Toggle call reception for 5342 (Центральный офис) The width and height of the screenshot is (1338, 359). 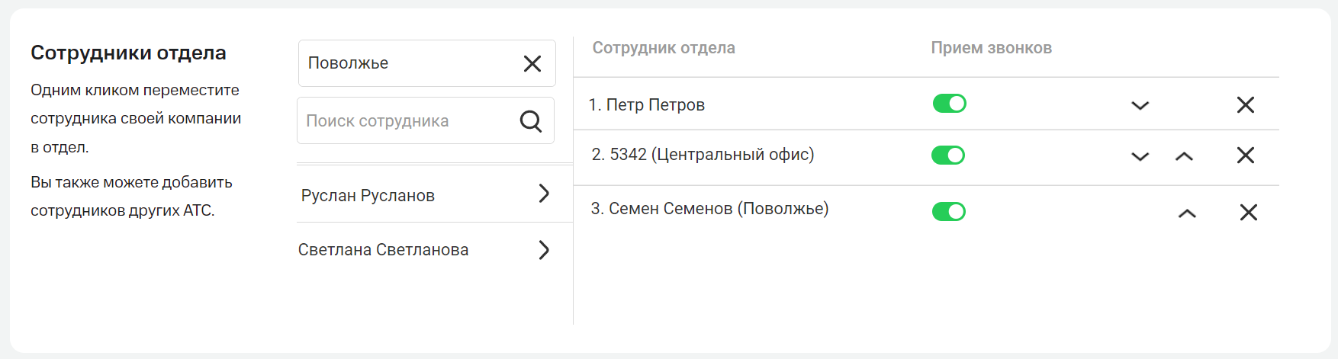[948, 155]
